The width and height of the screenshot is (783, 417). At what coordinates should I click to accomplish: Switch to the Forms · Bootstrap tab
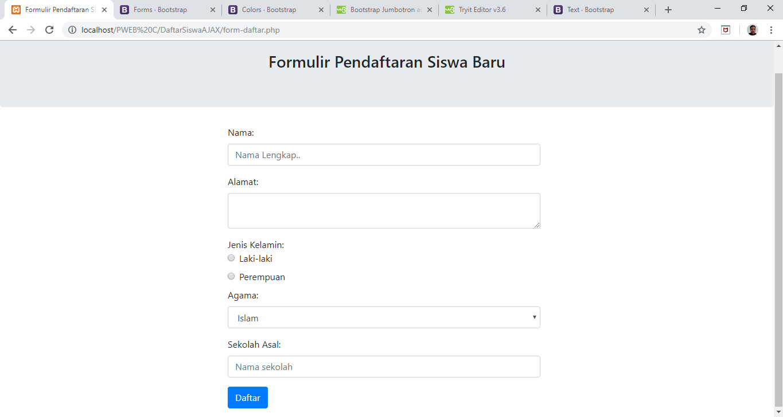pos(161,10)
